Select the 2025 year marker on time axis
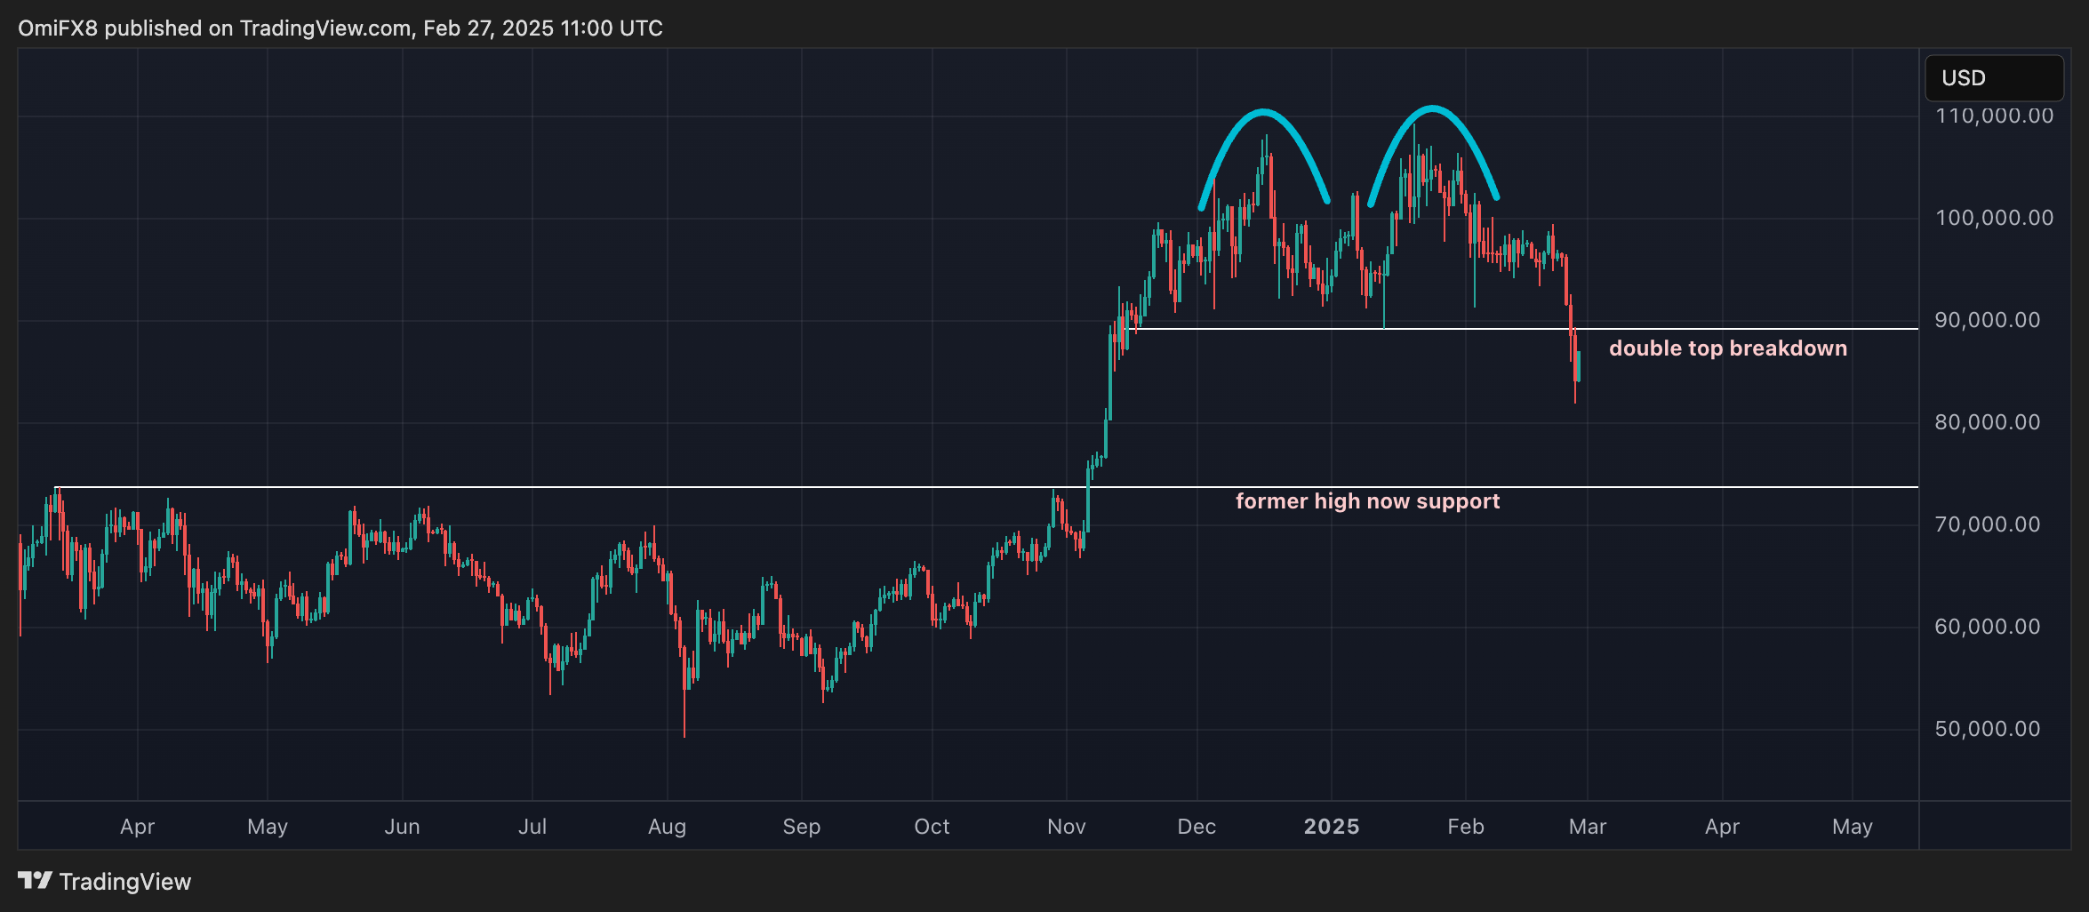Viewport: 2089px width, 912px height. (x=1331, y=827)
